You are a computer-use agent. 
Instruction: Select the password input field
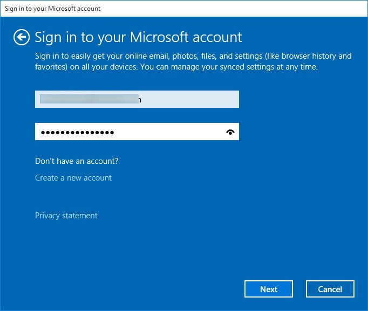coord(137,132)
